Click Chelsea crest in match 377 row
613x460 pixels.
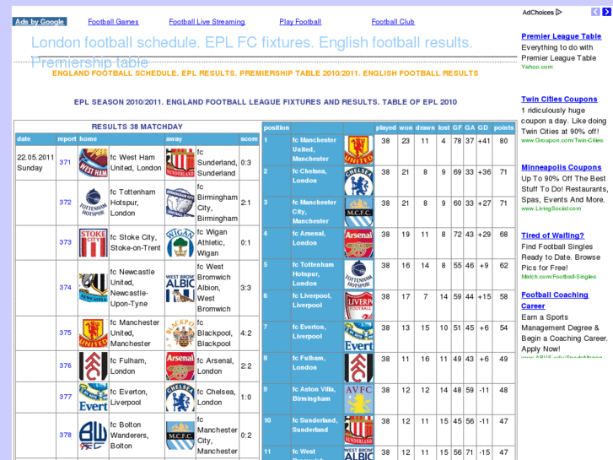tap(180, 398)
